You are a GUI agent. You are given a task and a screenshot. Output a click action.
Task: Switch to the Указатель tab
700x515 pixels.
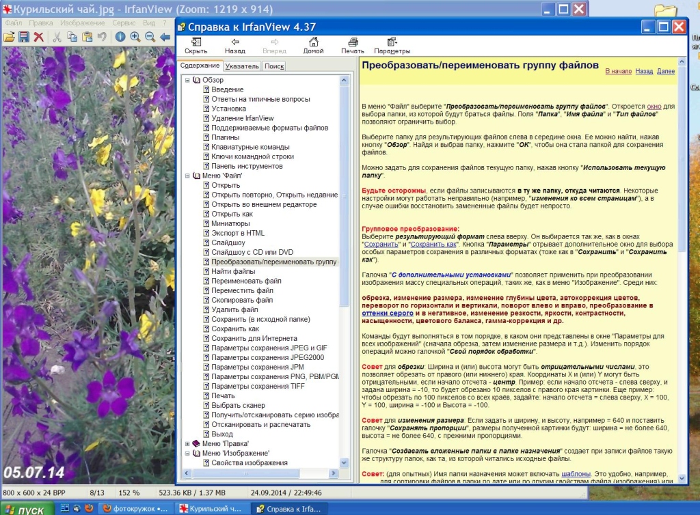tap(241, 66)
